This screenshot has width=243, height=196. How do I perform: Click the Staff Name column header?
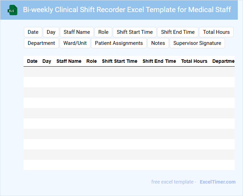point(69,61)
